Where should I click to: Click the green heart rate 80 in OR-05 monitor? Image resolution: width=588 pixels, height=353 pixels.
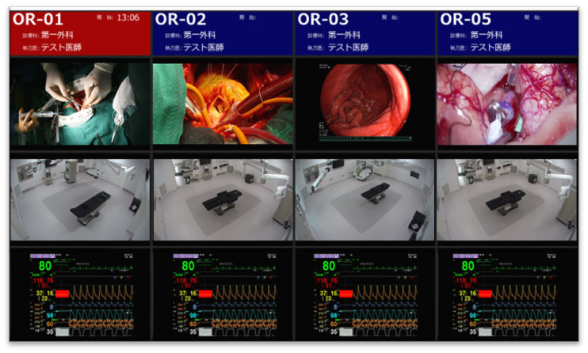(468, 266)
